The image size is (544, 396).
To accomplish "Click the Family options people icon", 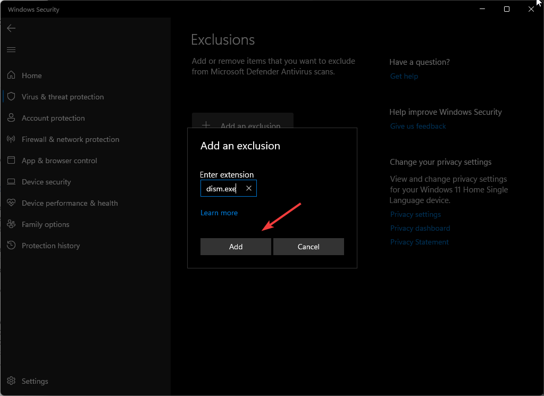I will (11, 224).
